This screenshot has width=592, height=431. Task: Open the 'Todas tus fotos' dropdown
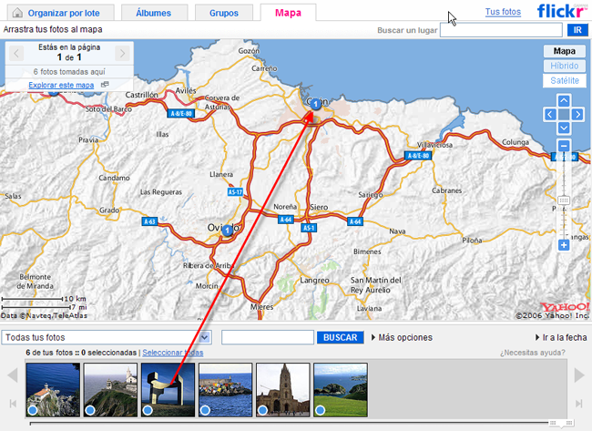coord(107,337)
